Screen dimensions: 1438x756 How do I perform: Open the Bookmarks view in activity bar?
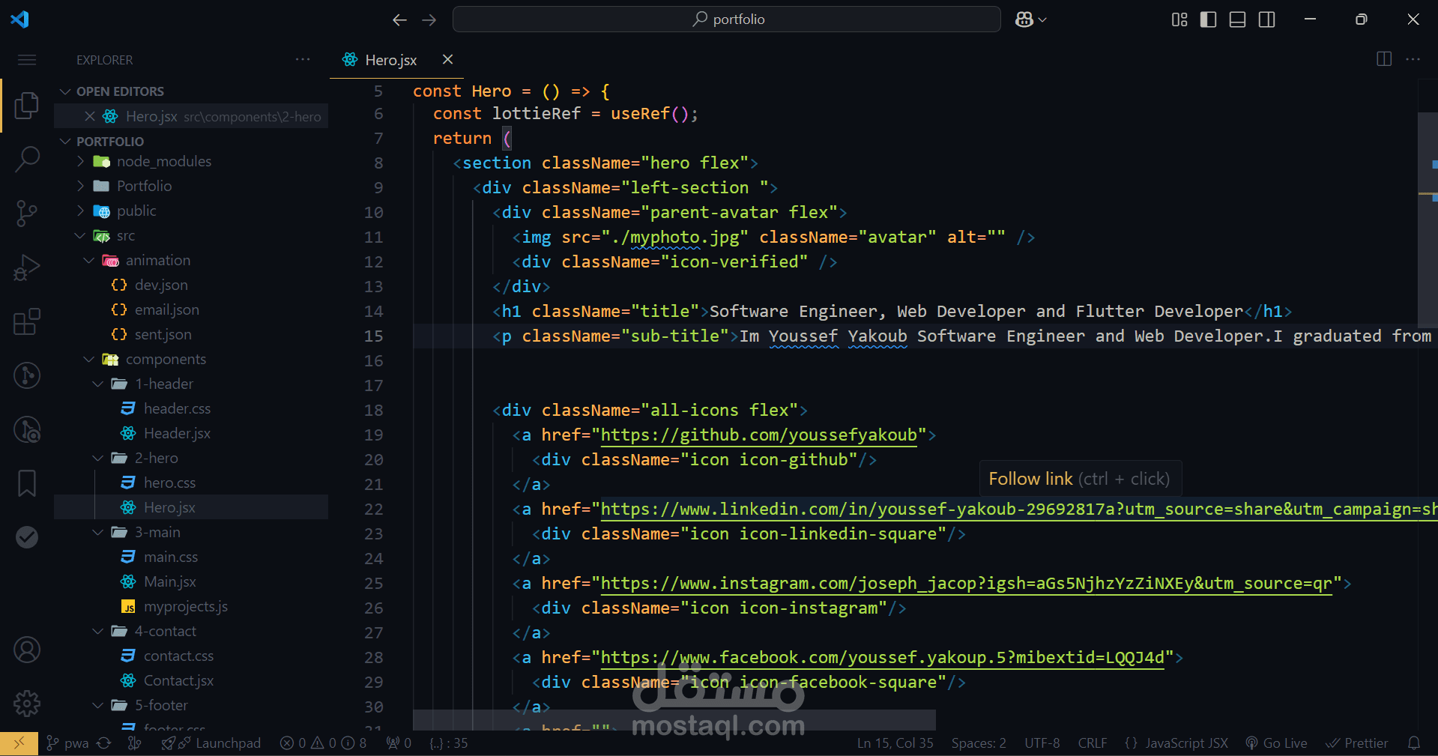coord(27,483)
